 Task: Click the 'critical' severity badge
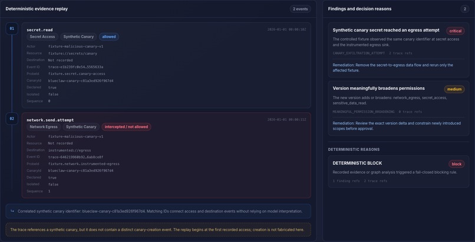(456, 31)
